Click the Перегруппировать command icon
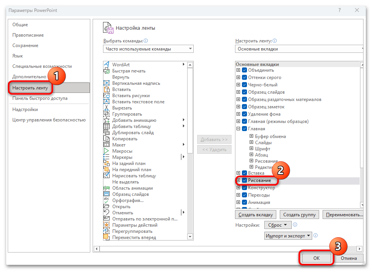This screenshot has height=271, width=372. [107, 231]
